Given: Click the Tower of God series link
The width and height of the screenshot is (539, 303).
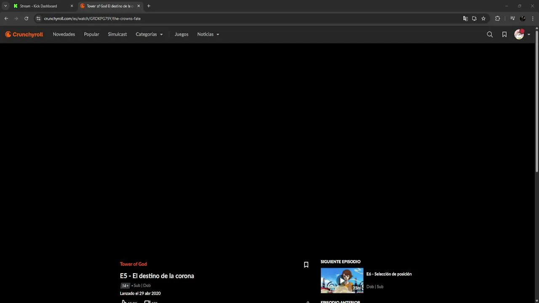Looking at the screenshot, I should pos(133,264).
